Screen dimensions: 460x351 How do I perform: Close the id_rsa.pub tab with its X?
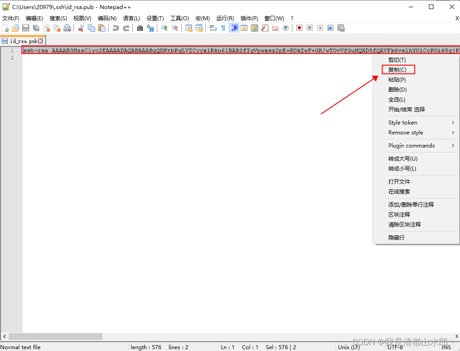41,41
